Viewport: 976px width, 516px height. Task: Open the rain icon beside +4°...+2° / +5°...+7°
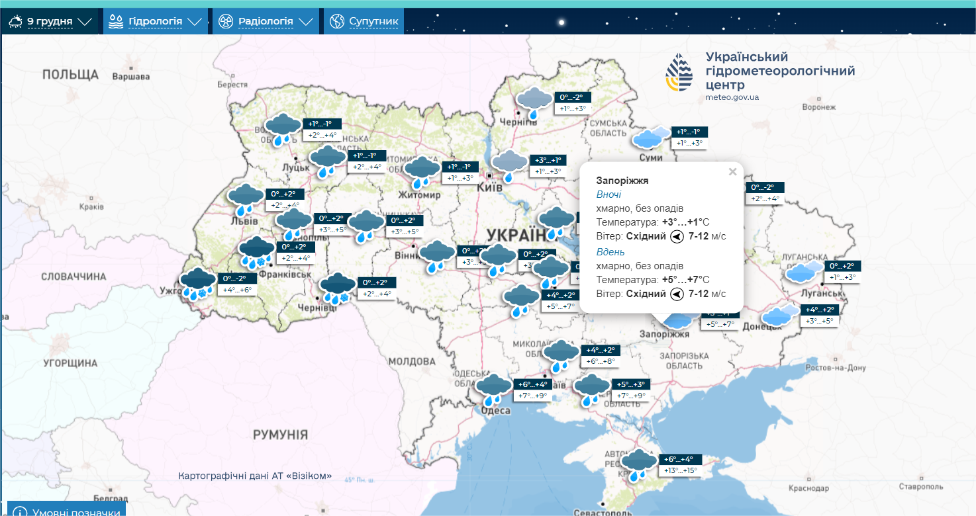click(522, 300)
